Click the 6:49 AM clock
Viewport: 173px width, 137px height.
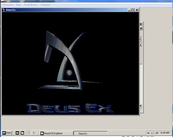coord(165,133)
